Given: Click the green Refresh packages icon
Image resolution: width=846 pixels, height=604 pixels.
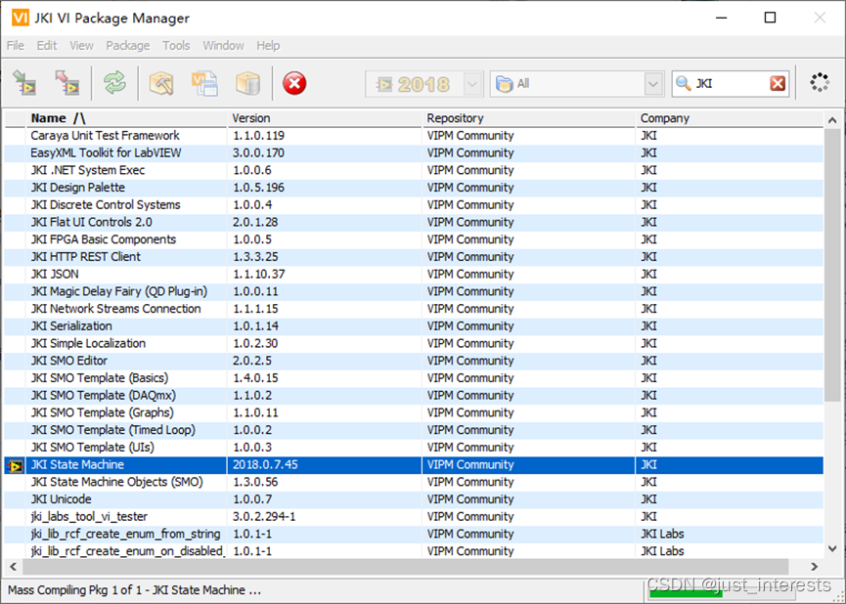Looking at the screenshot, I should [114, 84].
